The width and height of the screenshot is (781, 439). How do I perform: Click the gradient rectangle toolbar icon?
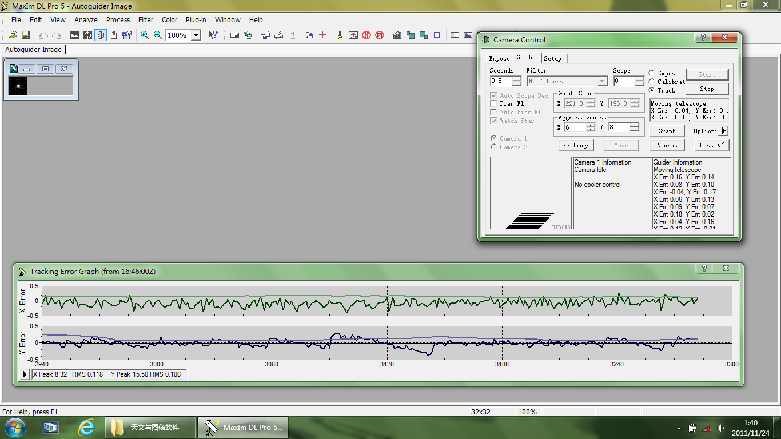pos(455,35)
